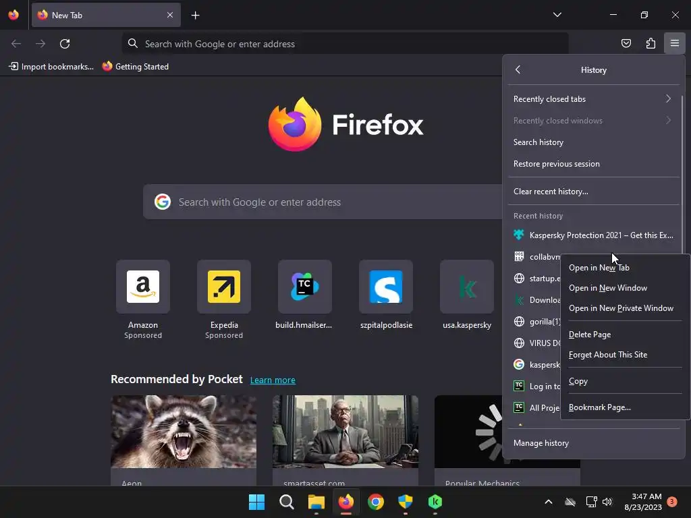Choose Restore previous session

point(593,164)
